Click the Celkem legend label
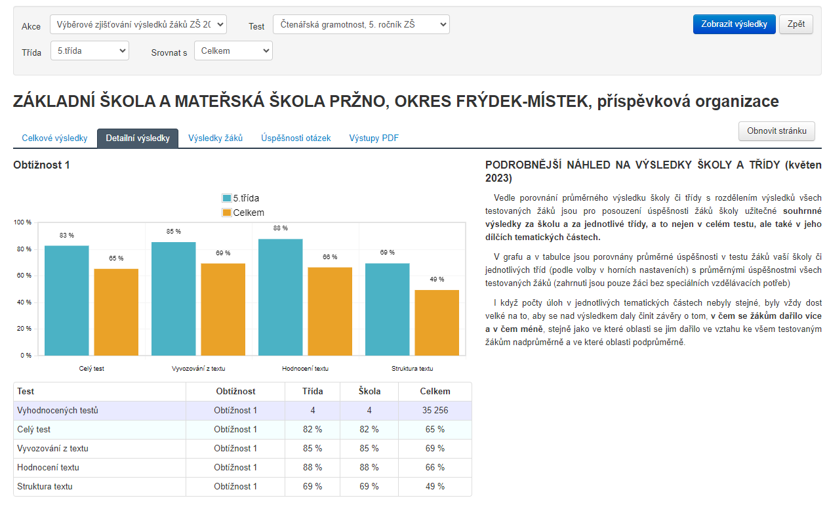The height and width of the screenshot is (515, 827). [249, 213]
